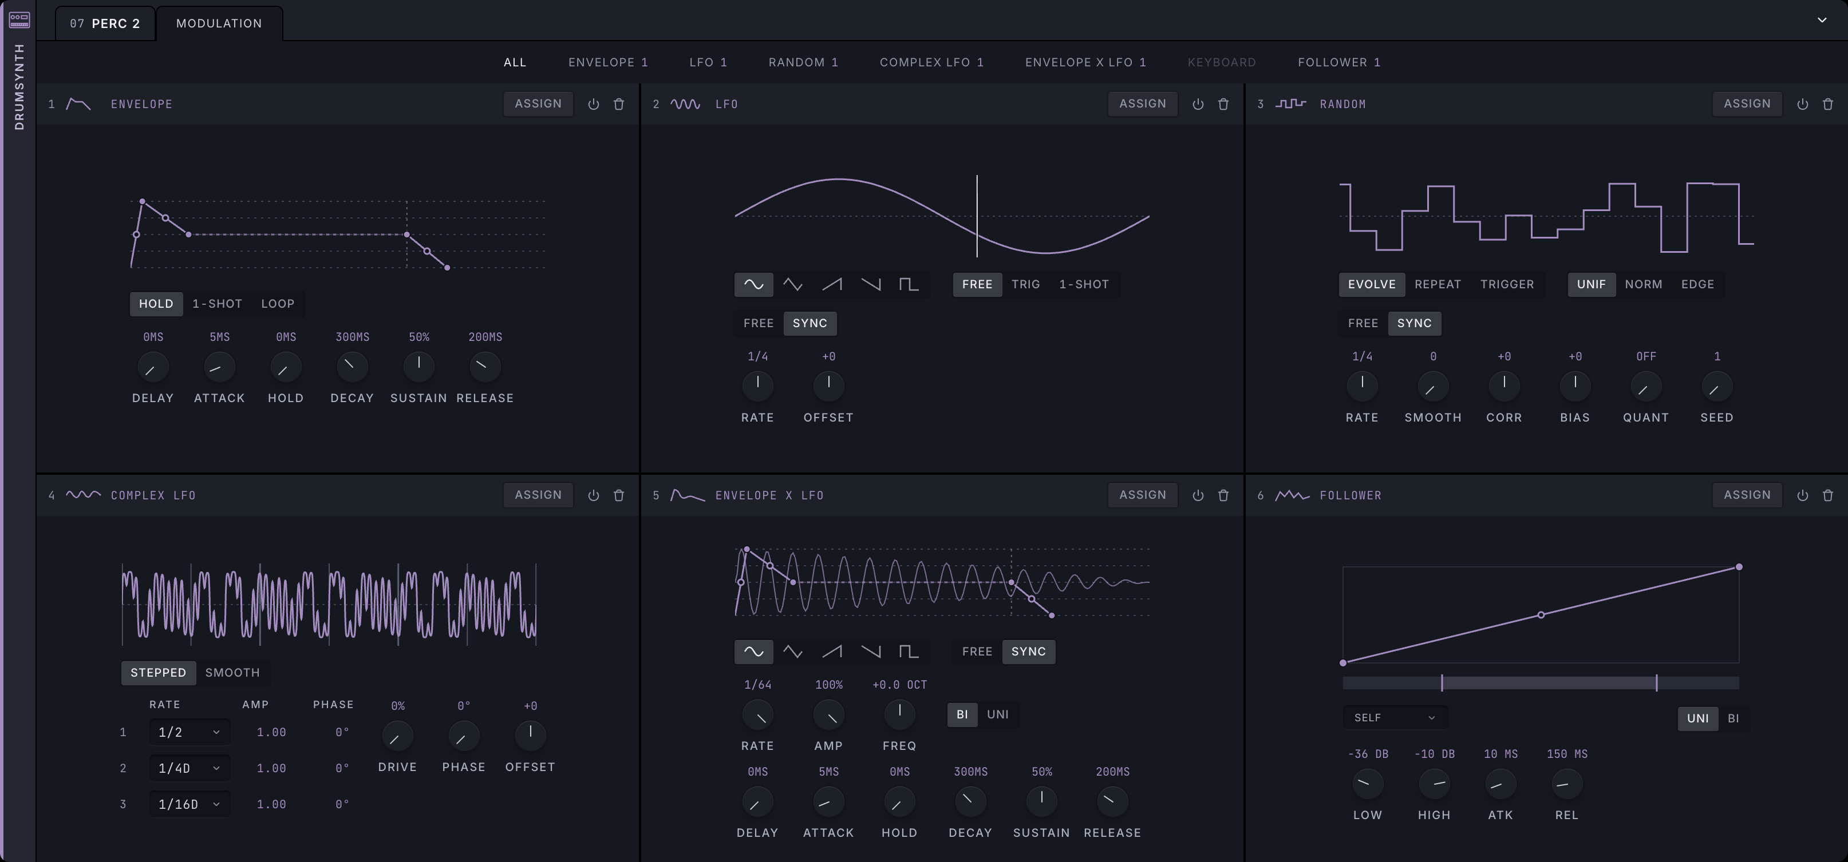Click the Follower curve midpoint node
1848x862 pixels.
click(x=1541, y=615)
